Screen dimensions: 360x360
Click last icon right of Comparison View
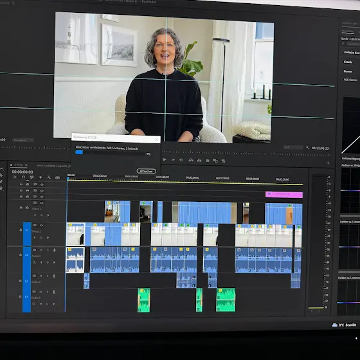click(x=224, y=161)
